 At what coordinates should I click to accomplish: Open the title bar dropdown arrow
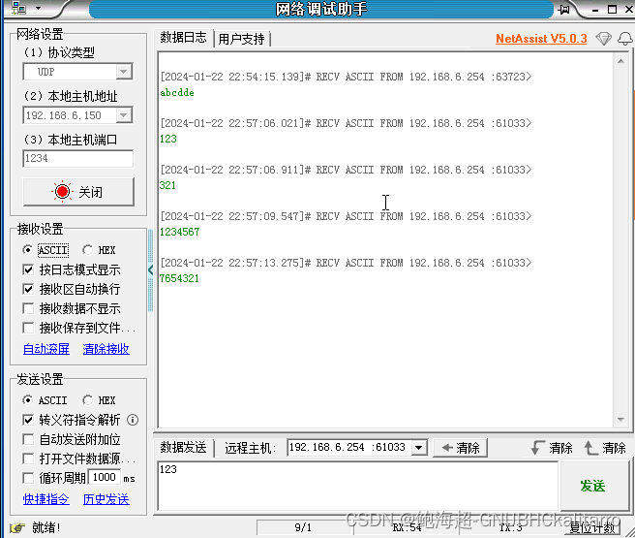tap(38, 8)
